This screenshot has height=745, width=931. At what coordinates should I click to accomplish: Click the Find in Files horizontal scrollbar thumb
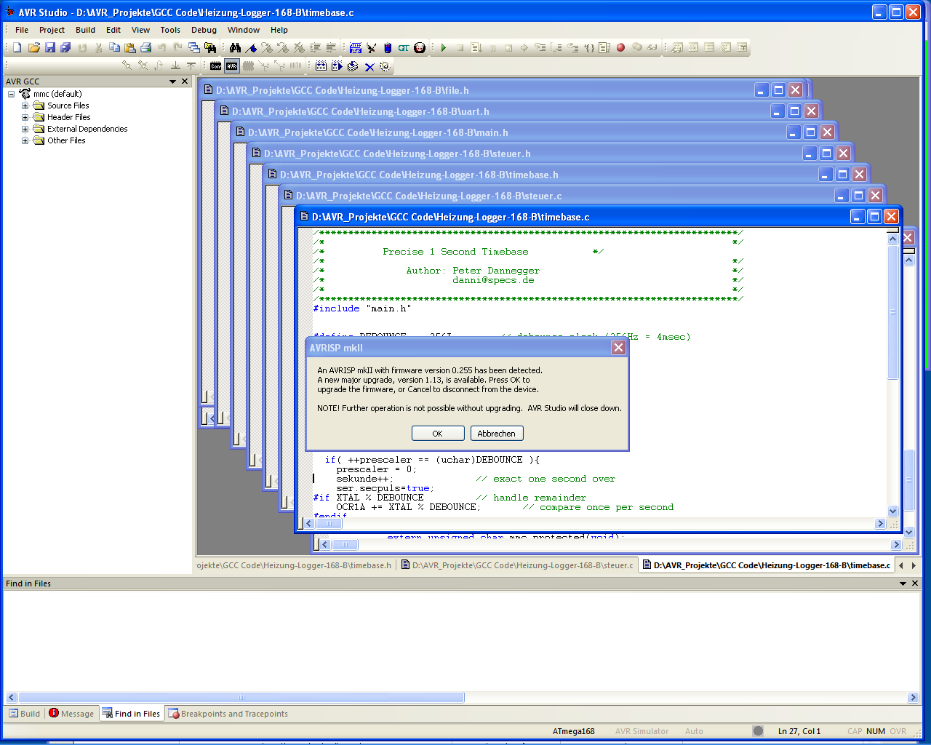click(x=241, y=698)
